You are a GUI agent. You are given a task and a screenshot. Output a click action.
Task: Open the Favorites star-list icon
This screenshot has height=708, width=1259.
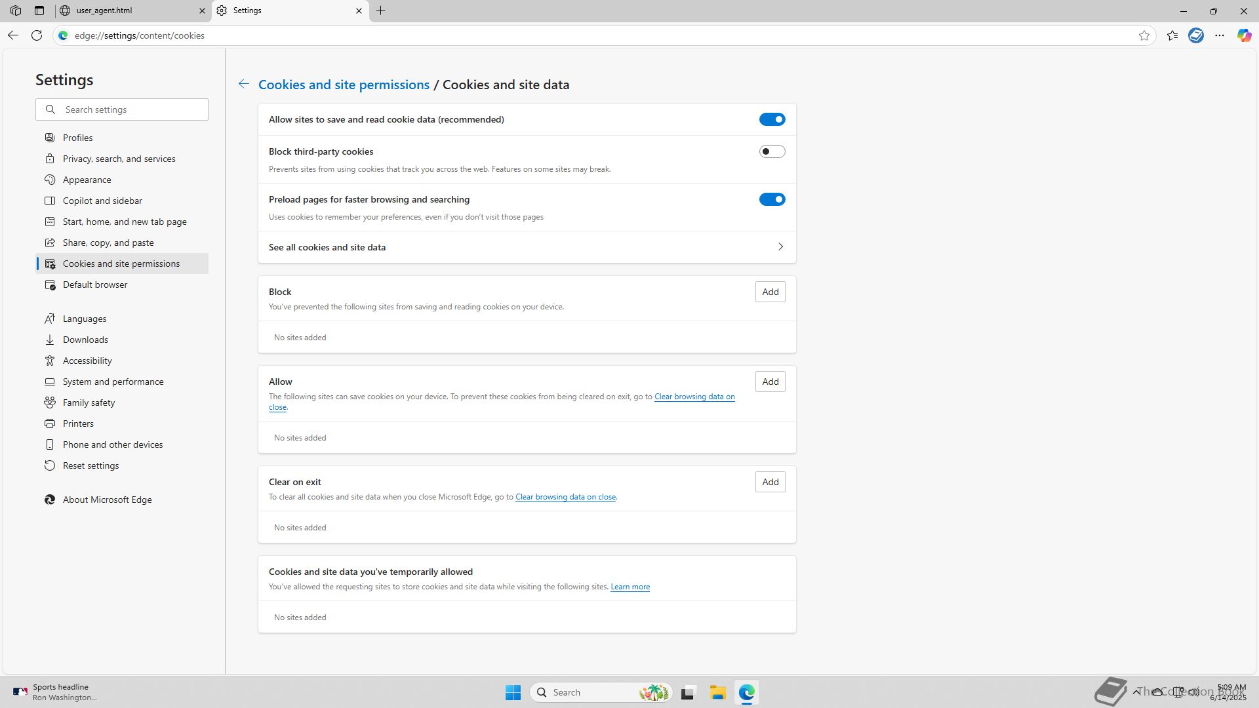(1172, 35)
